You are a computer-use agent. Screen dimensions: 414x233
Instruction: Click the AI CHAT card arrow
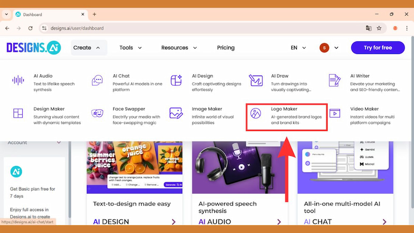(385, 222)
